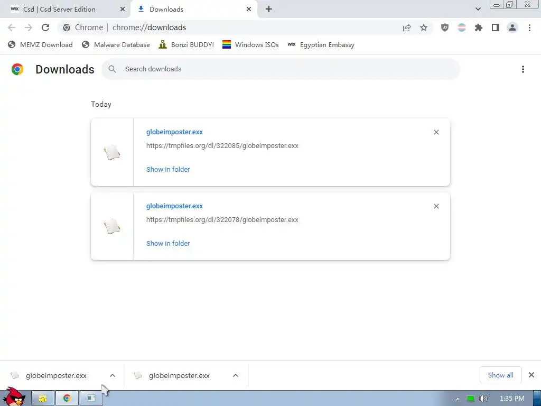This screenshot has height=406, width=541.
Task: Click the browser forward arrow
Action: coord(29,27)
